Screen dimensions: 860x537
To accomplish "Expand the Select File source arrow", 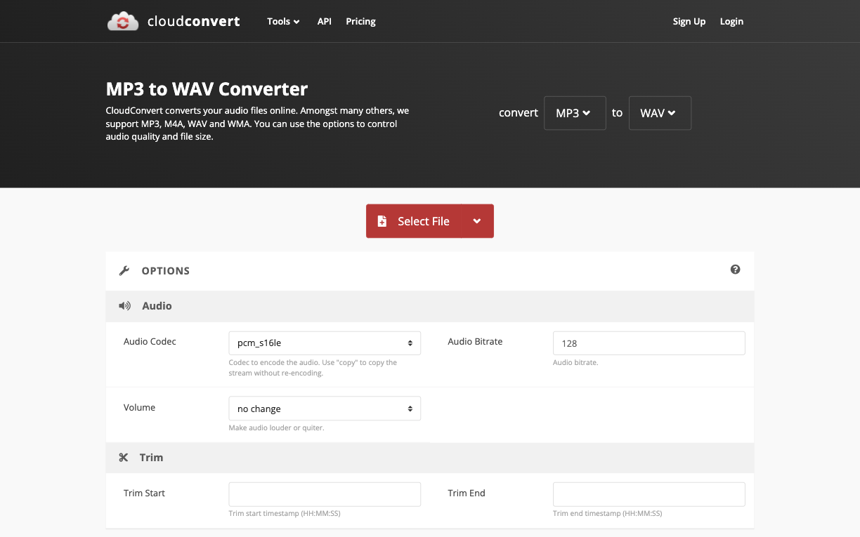I will click(x=477, y=221).
